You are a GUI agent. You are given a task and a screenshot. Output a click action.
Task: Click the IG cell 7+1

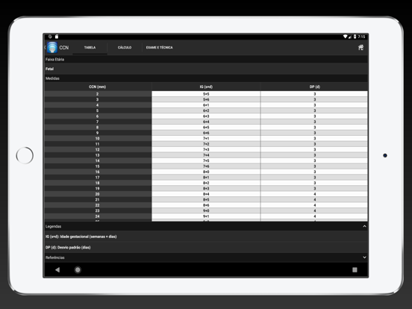click(206, 139)
